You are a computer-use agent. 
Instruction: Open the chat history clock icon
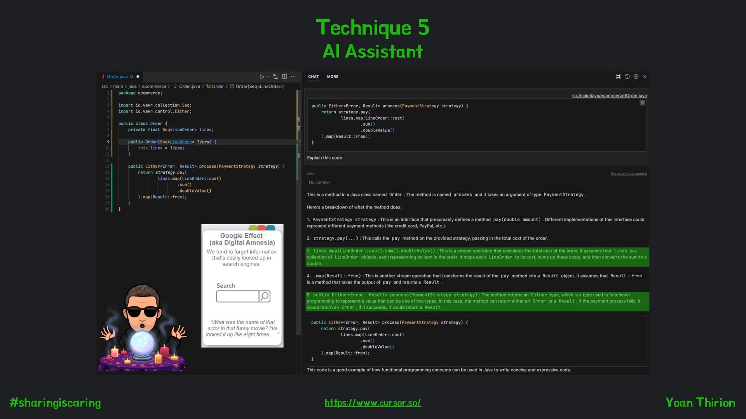[x=627, y=77]
